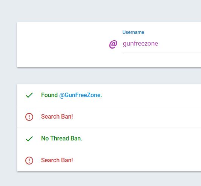The width and height of the screenshot is (201, 186).
Task: Click the purple @ icon beside username
Action: pos(113,44)
